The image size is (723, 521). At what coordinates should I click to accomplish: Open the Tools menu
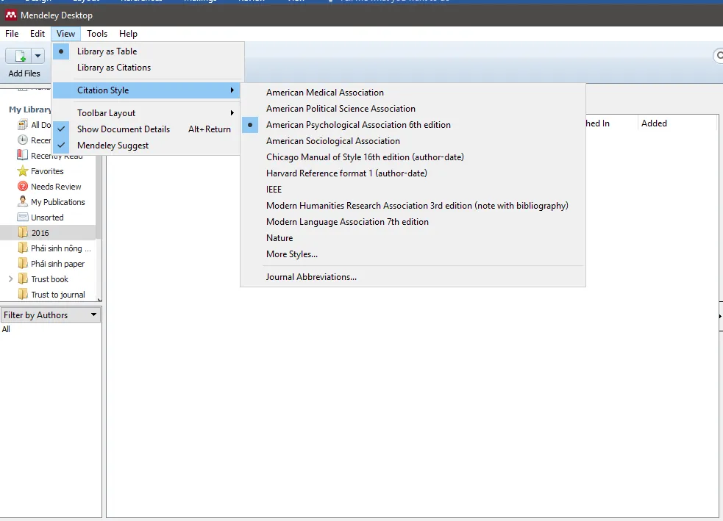97,34
